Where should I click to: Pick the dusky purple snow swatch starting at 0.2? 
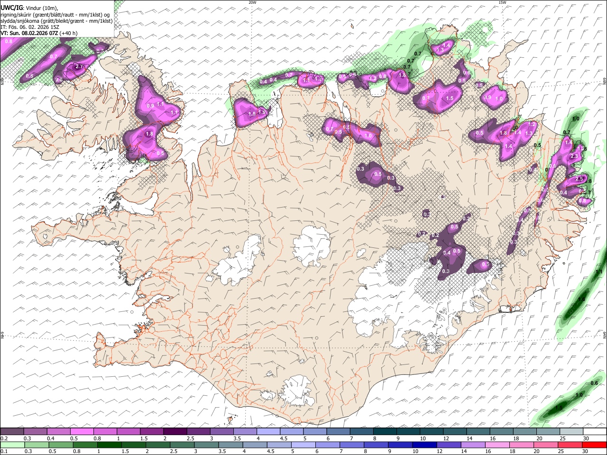(x=12, y=432)
